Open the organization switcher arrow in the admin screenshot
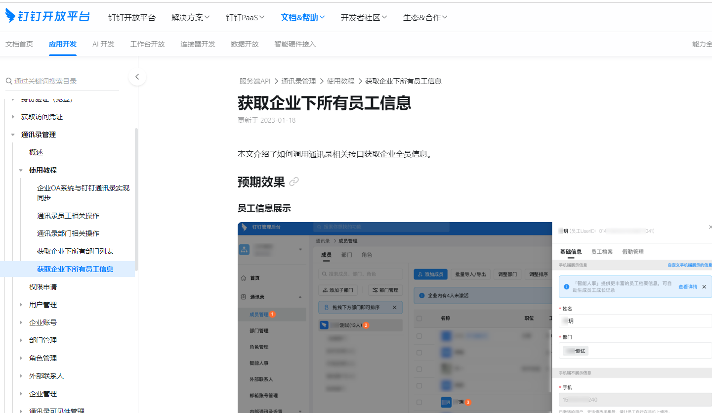The width and height of the screenshot is (712, 413). pos(300,250)
